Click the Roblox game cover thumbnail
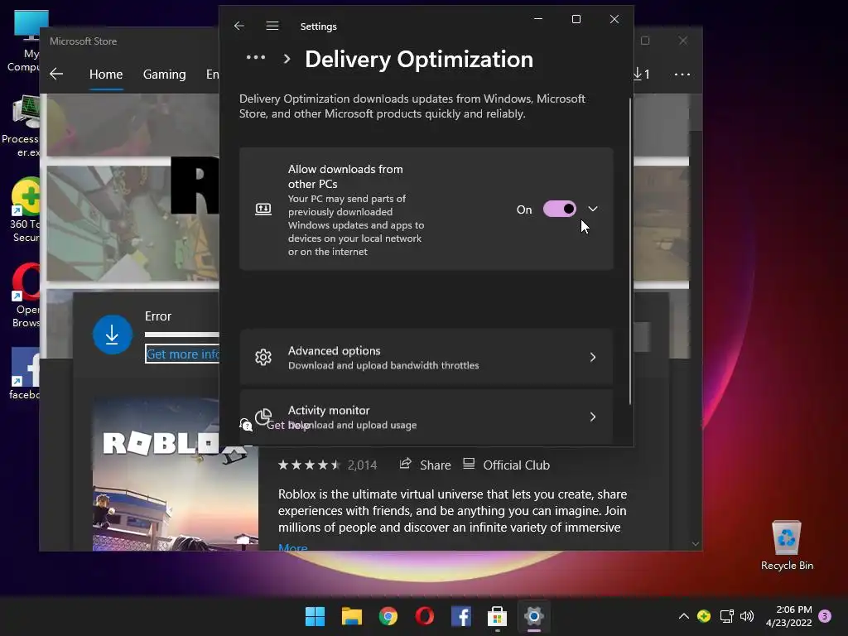Viewport: 848px width, 636px height. [x=176, y=475]
